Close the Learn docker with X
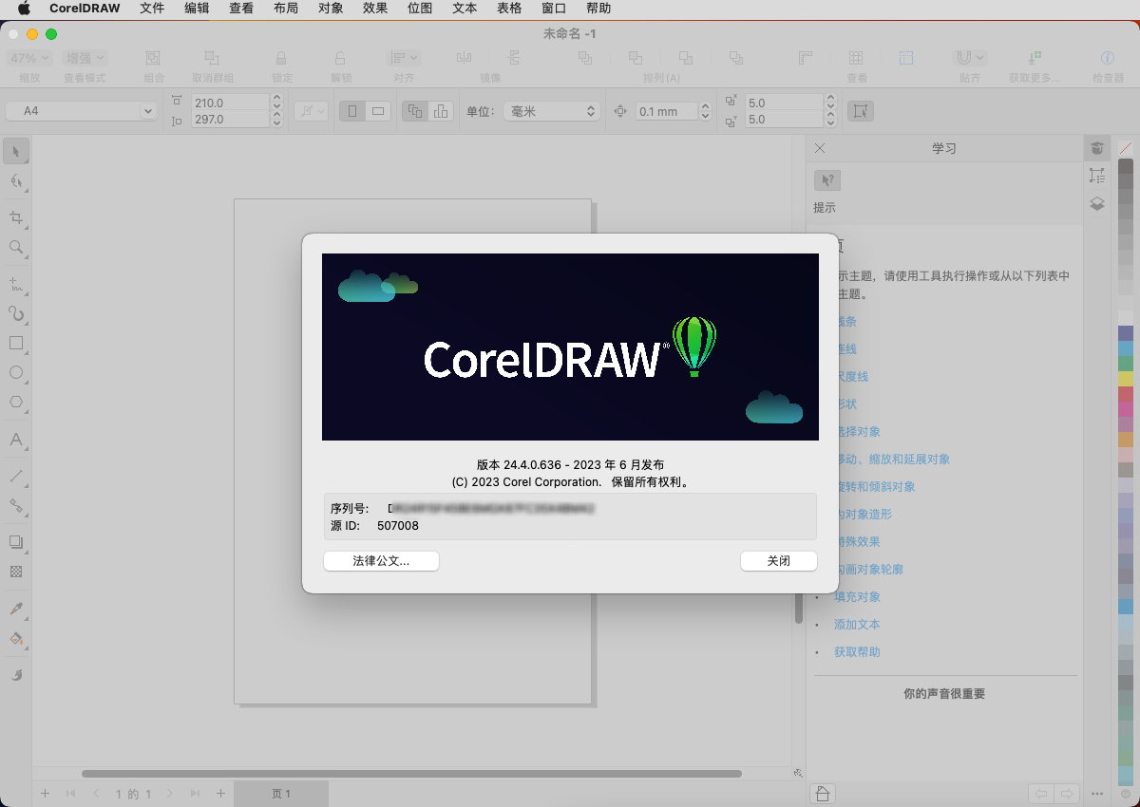Viewport: 1140px width, 807px height. pos(820,148)
